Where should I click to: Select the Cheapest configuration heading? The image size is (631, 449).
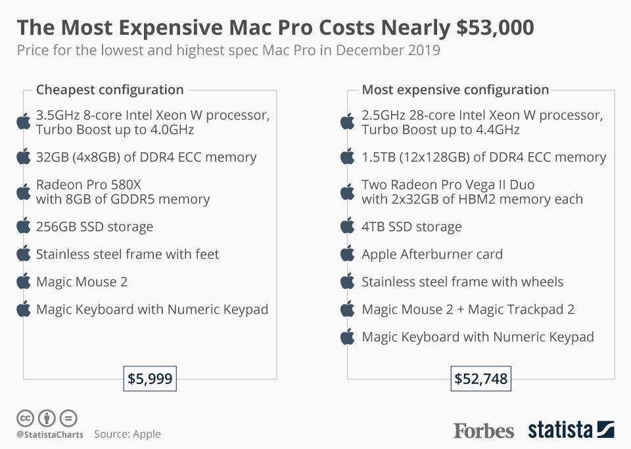coord(110,90)
